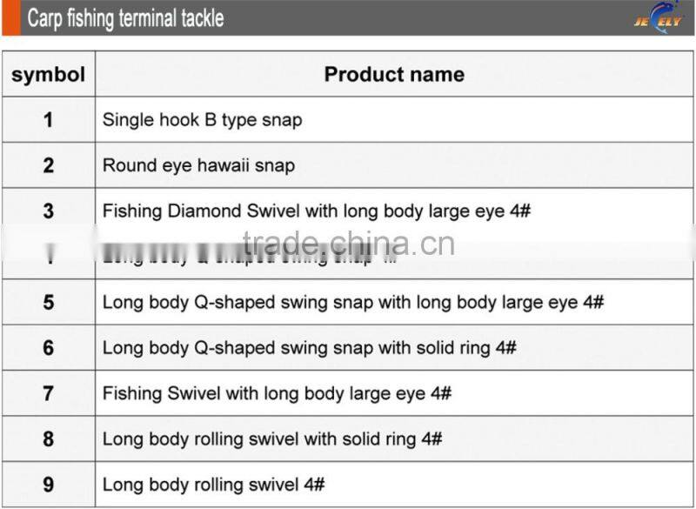Screen dimensions: 696x509
Task: Select the Carp fishing terminal tackle title
Action: click(x=125, y=18)
